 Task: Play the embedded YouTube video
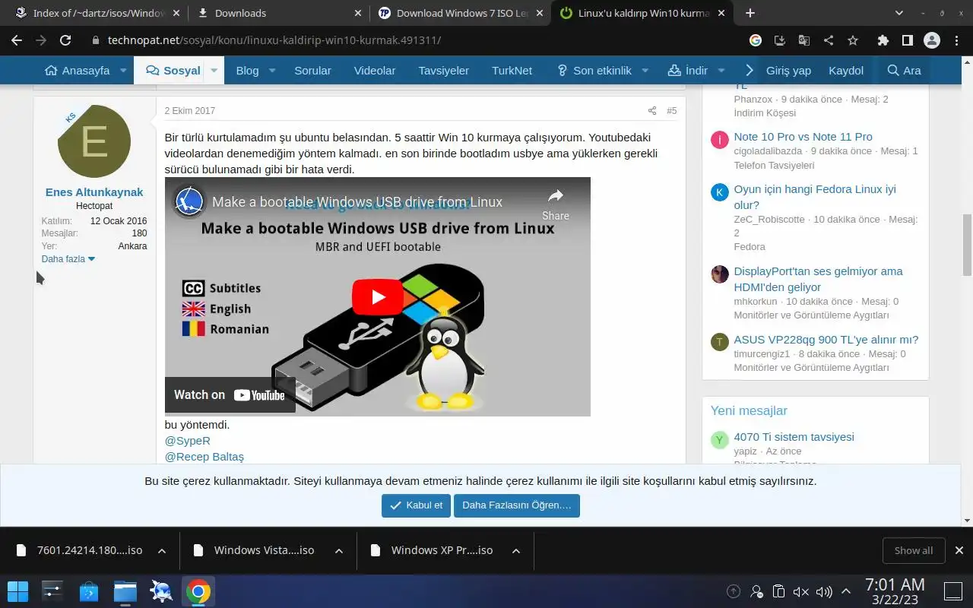[378, 296]
